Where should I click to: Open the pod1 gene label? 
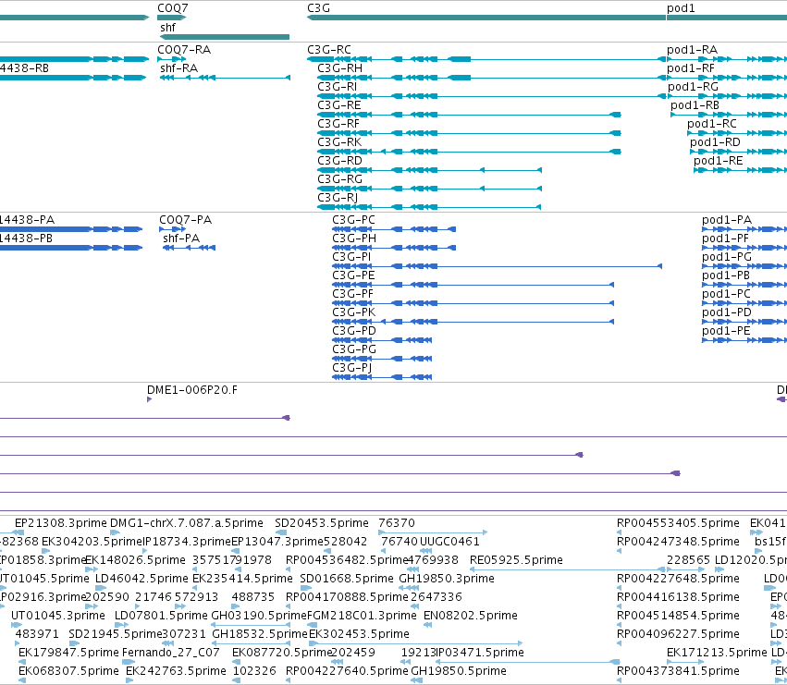(681, 8)
